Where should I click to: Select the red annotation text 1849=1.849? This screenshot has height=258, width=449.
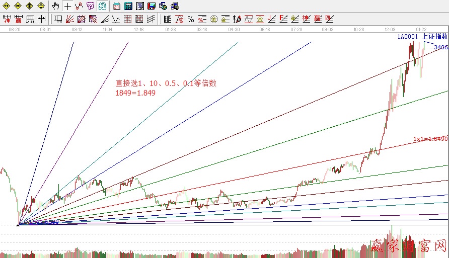135,93
